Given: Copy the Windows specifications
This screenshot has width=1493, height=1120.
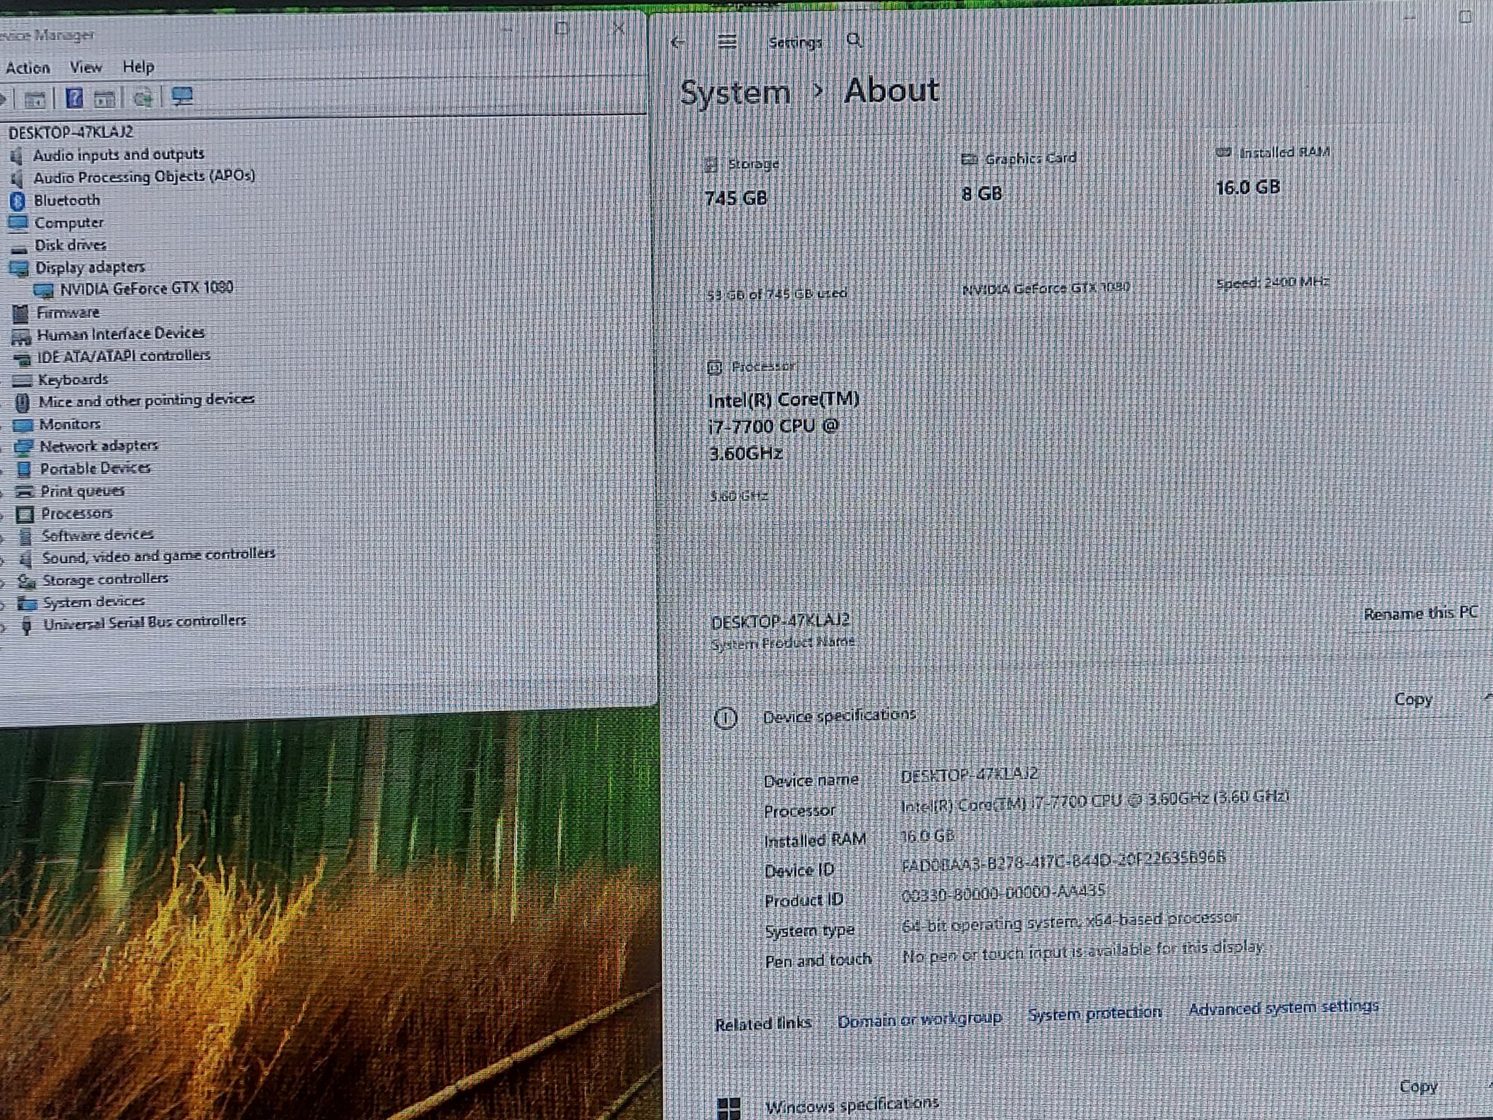Looking at the screenshot, I should pos(1418,1086).
